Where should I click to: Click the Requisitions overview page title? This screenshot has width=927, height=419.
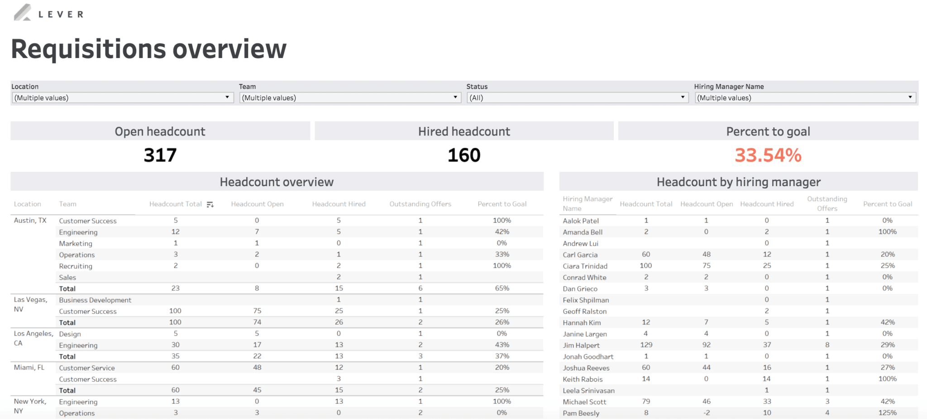click(149, 49)
